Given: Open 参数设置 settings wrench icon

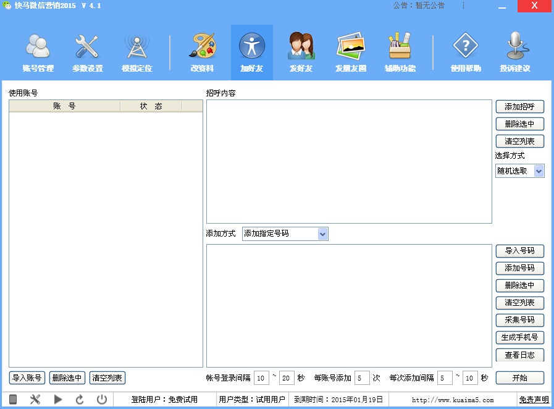Looking at the screenshot, I should point(87,53).
